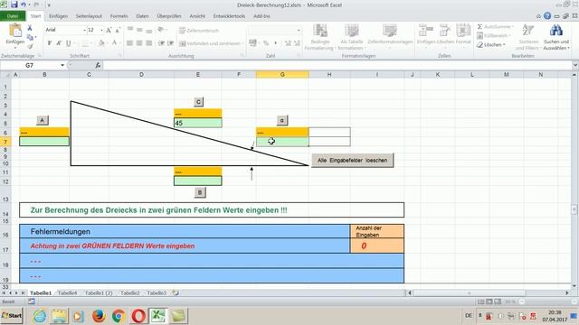
Task: Open Windows Start menu
Action: click(x=12, y=316)
